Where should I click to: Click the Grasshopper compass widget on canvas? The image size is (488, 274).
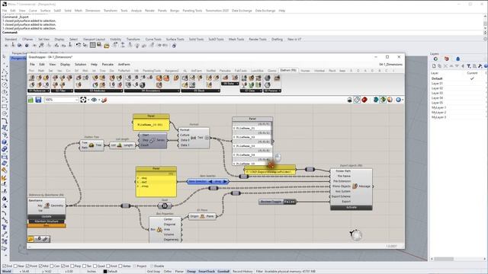pos(356,235)
